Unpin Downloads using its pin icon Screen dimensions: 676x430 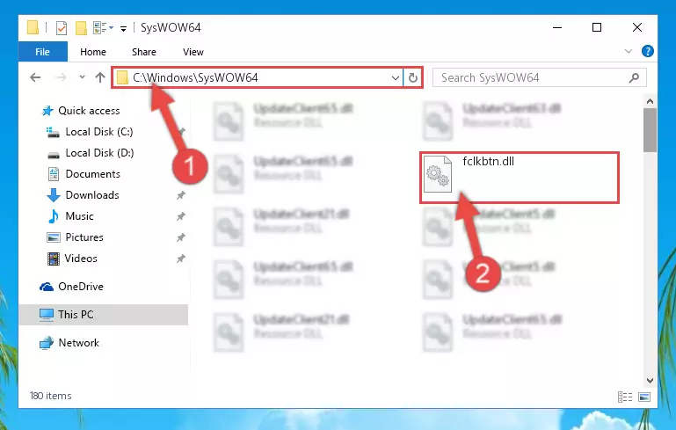(180, 195)
